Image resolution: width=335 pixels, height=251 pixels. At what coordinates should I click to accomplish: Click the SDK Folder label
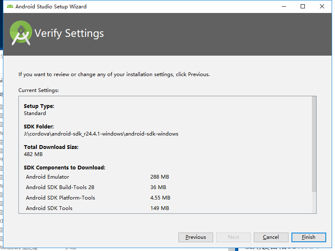[x=39, y=127]
